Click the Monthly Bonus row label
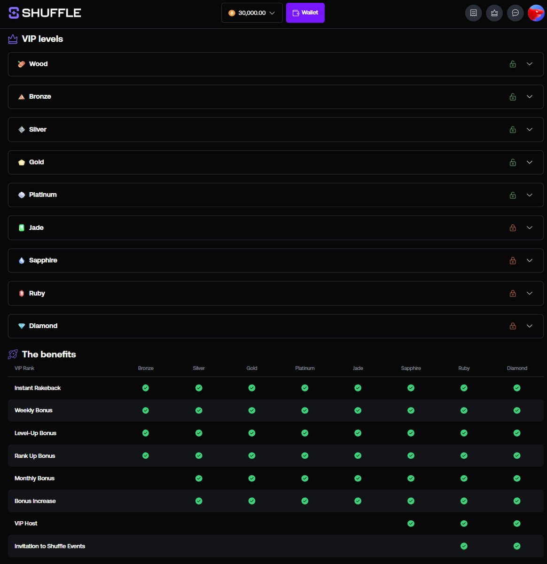The image size is (547, 564). (34, 478)
